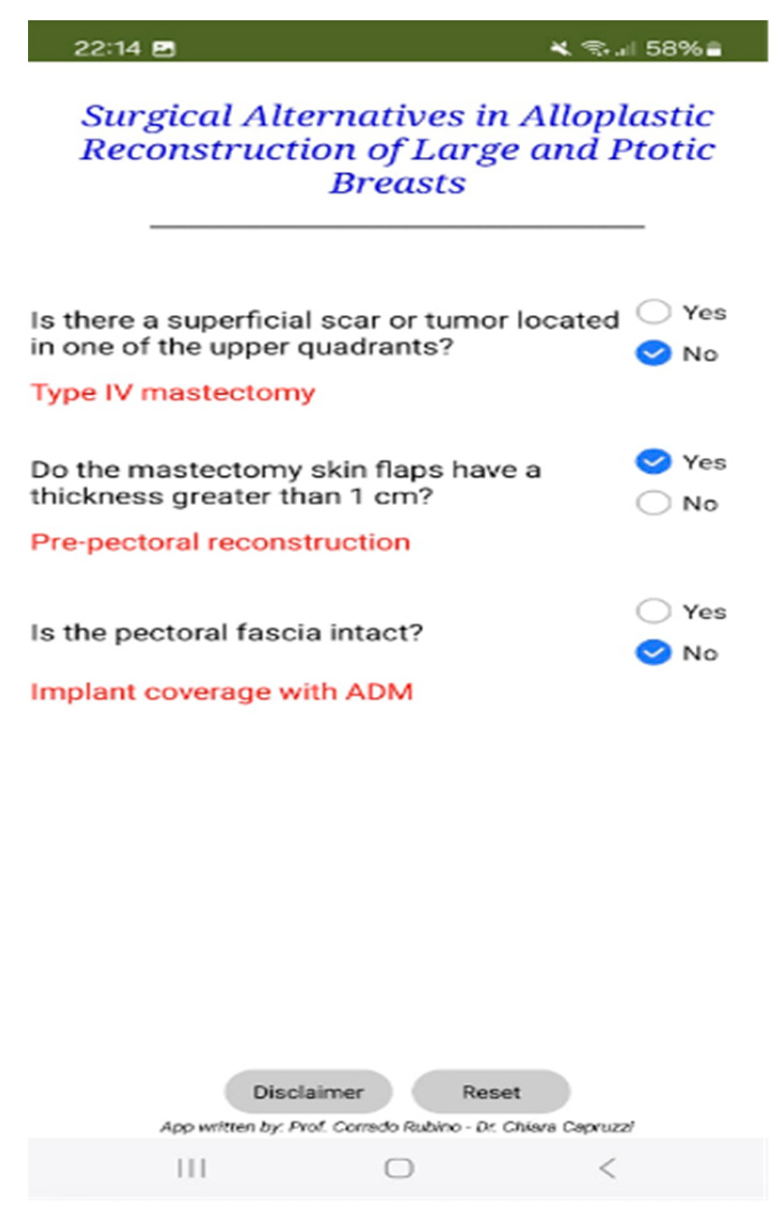Tap the muted sound status icon
Screen dimensions: 780x1220
560,49
